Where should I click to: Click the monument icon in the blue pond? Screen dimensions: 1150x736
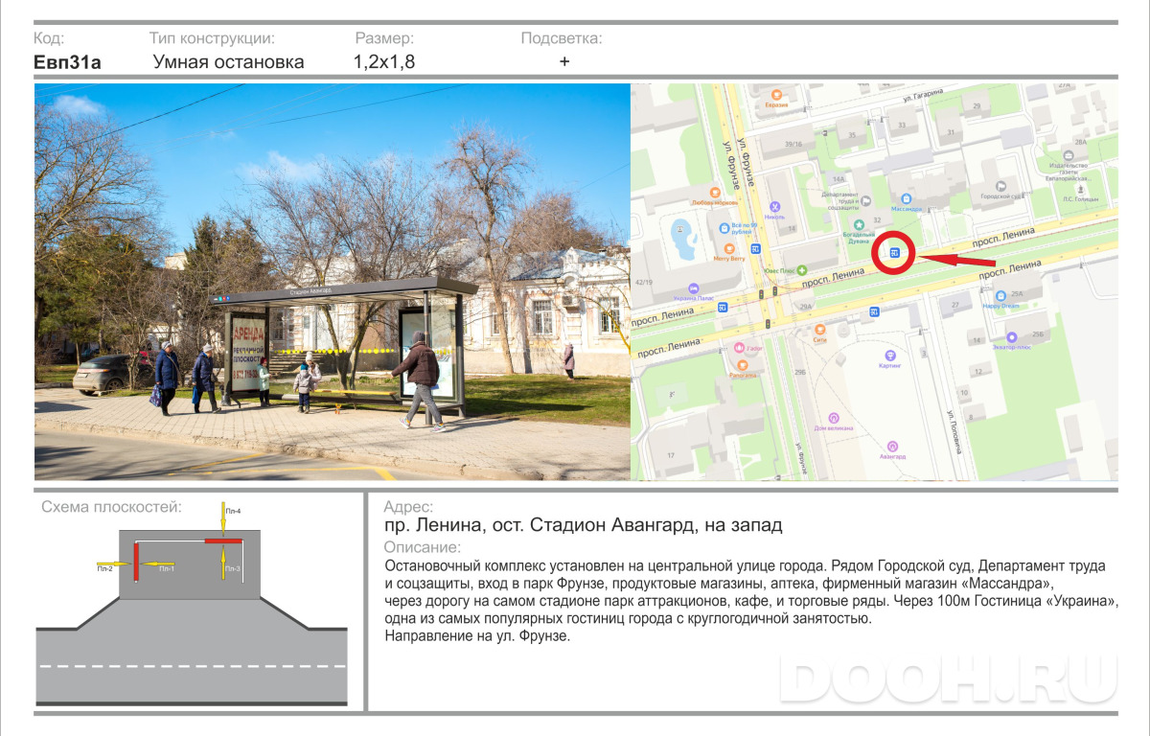click(x=679, y=229)
